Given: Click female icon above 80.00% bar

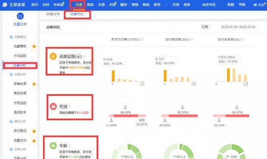Looking at the screenshot, I should coord(183,107).
